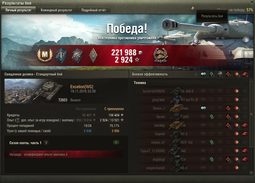Select the Личный результат tab
The width and height of the screenshot is (255, 183).
(x=18, y=10)
